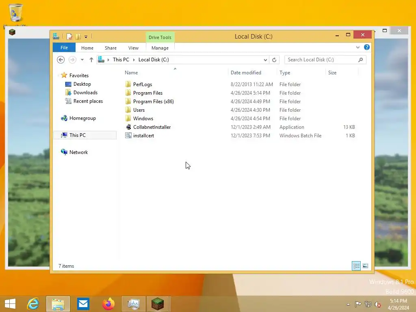Select the Users folder

coord(139,110)
